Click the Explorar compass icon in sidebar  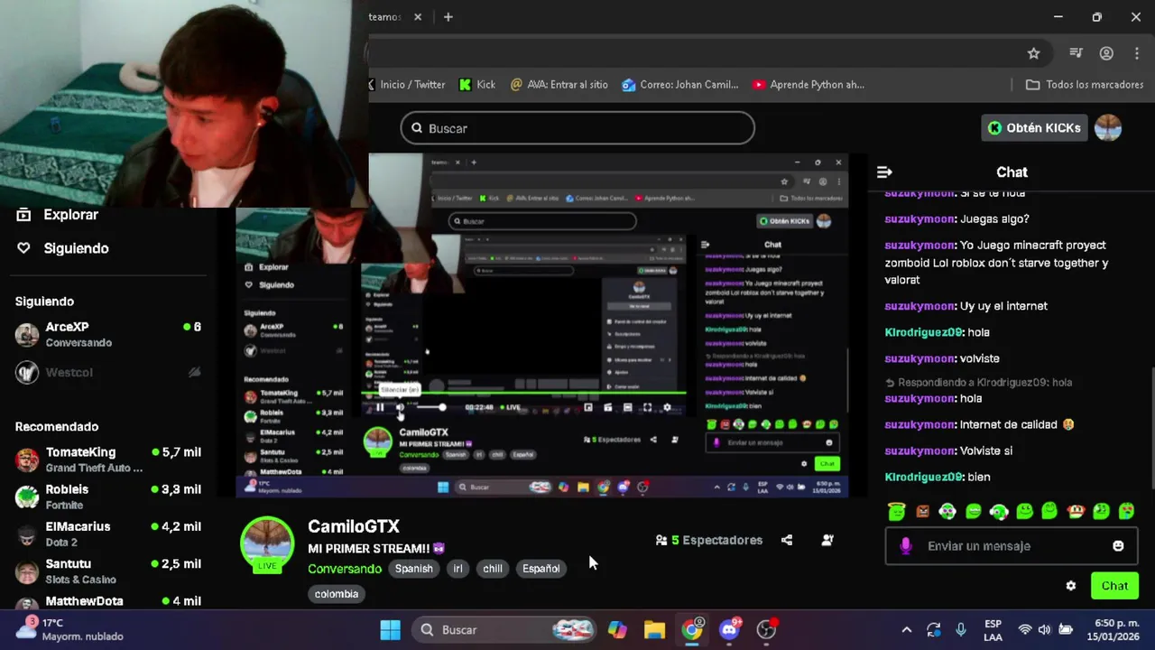pyautogui.click(x=24, y=215)
